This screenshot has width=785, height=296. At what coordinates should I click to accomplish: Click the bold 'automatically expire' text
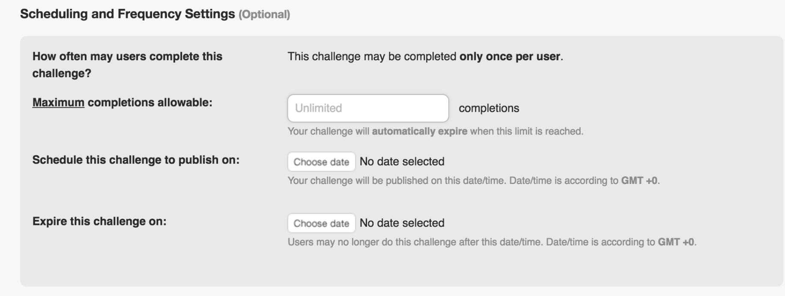click(x=419, y=131)
